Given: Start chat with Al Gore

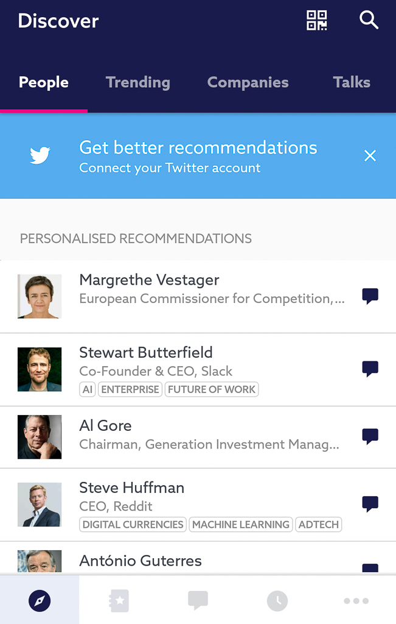Looking at the screenshot, I should (370, 436).
